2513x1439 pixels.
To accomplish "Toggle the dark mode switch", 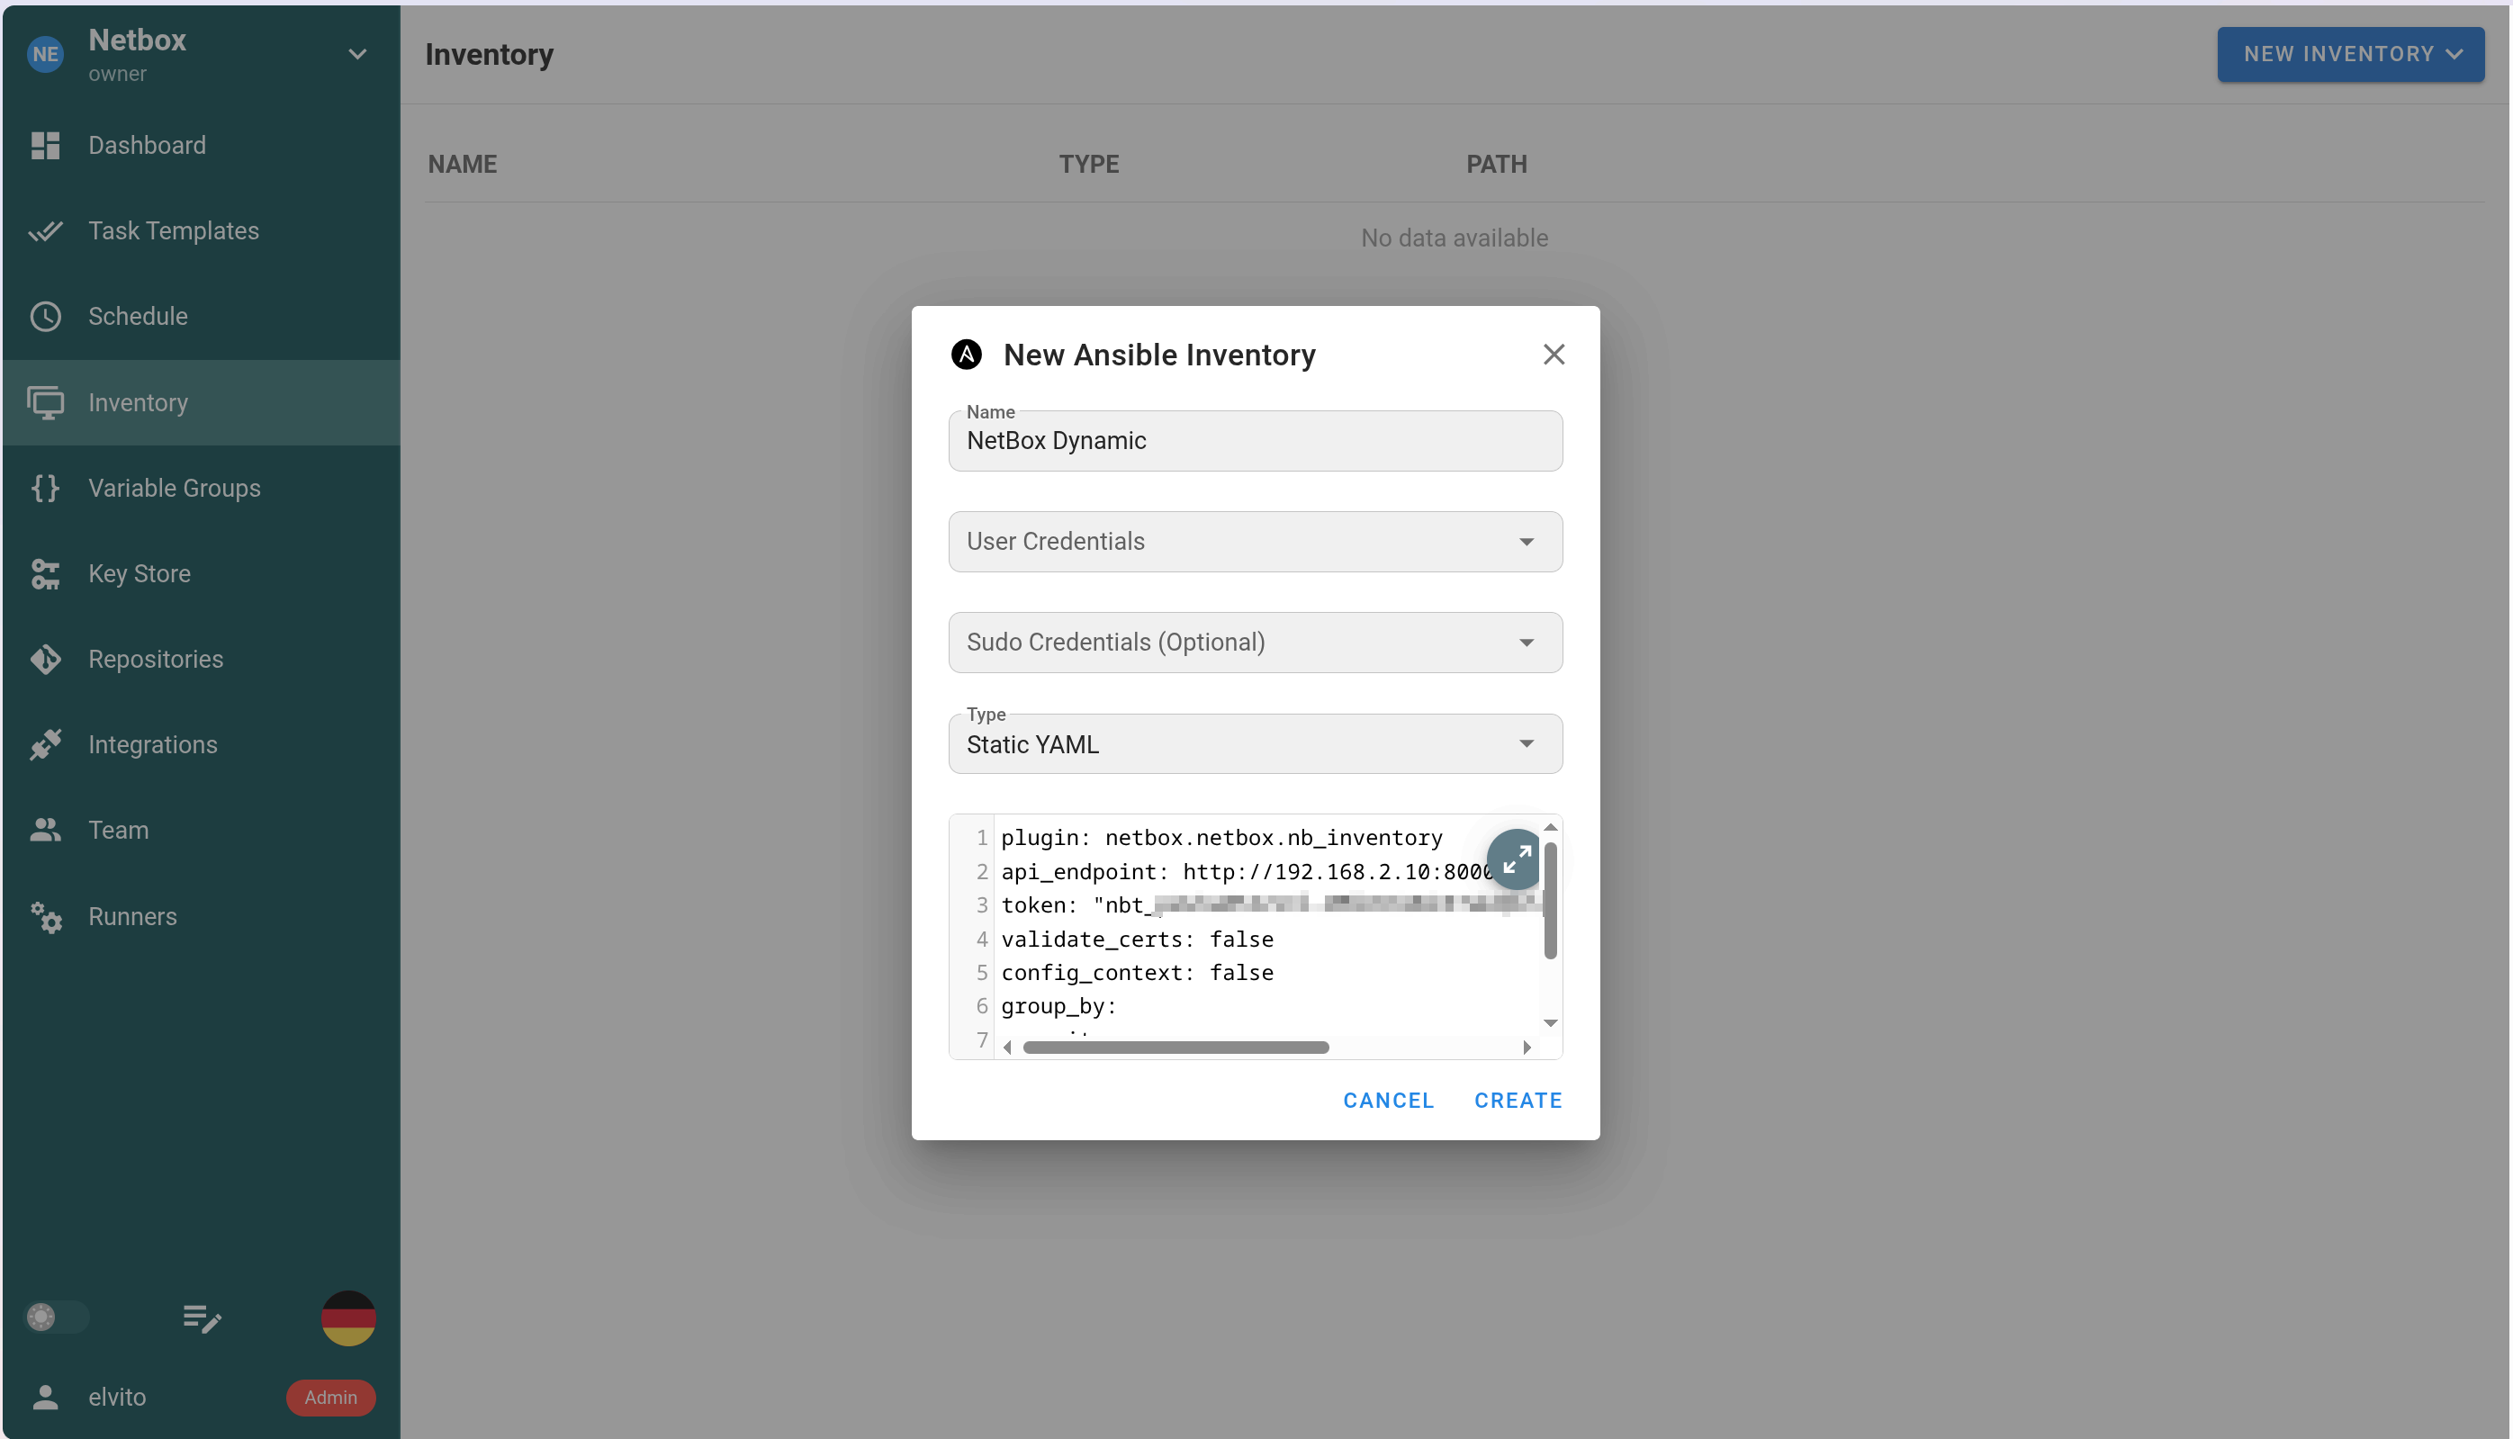I will pos(57,1318).
